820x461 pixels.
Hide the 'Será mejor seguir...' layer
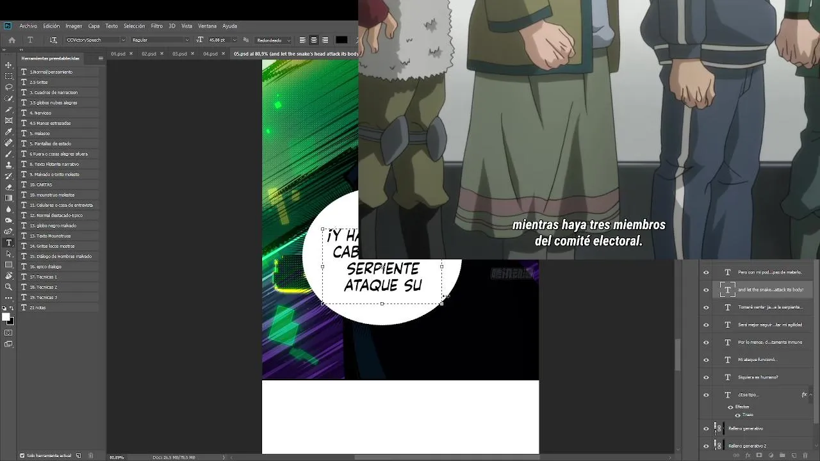[706, 325]
